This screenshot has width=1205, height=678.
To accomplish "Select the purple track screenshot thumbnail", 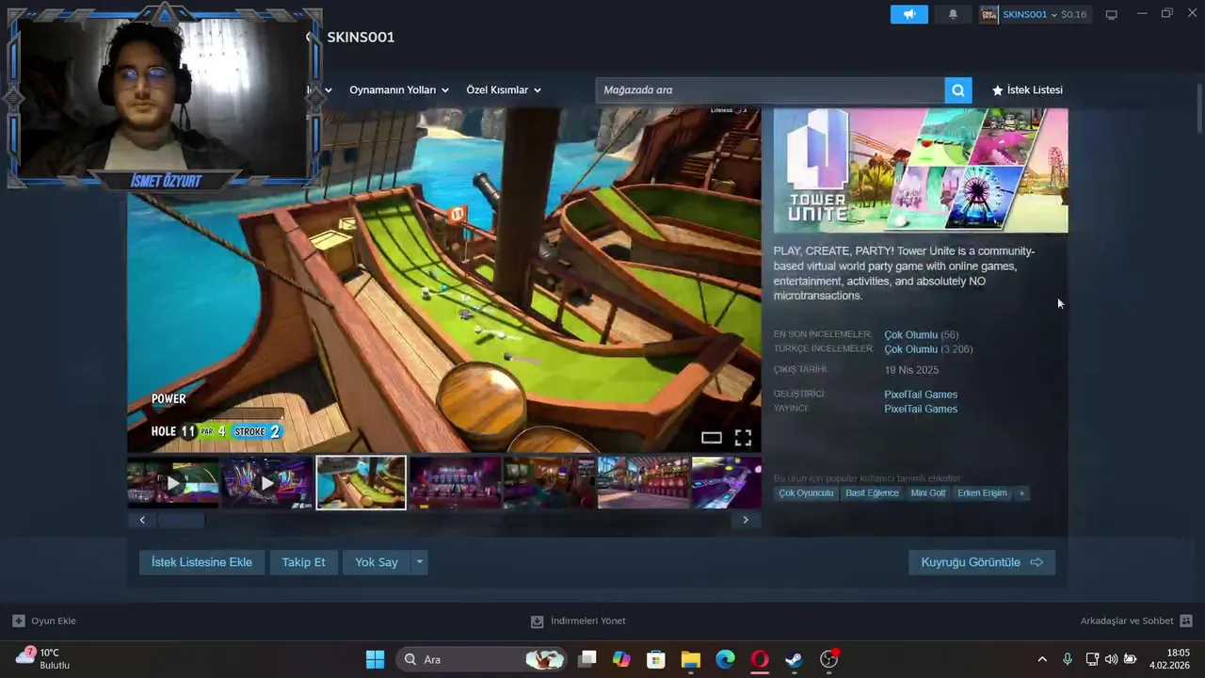I will click(x=727, y=483).
